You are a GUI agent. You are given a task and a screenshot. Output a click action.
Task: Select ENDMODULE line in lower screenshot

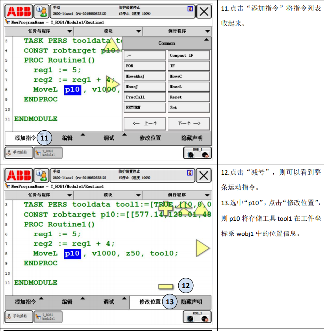(x=36, y=283)
